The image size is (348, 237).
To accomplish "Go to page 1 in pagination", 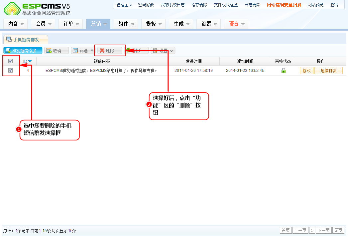I will 312,231.
